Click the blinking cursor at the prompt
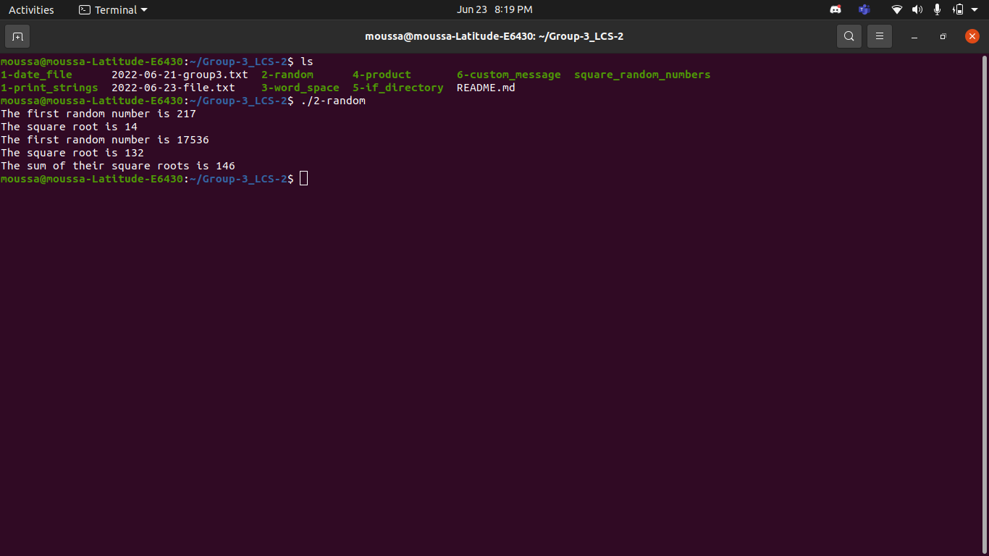The height and width of the screenshot is (556, 989). coord(303,178)
